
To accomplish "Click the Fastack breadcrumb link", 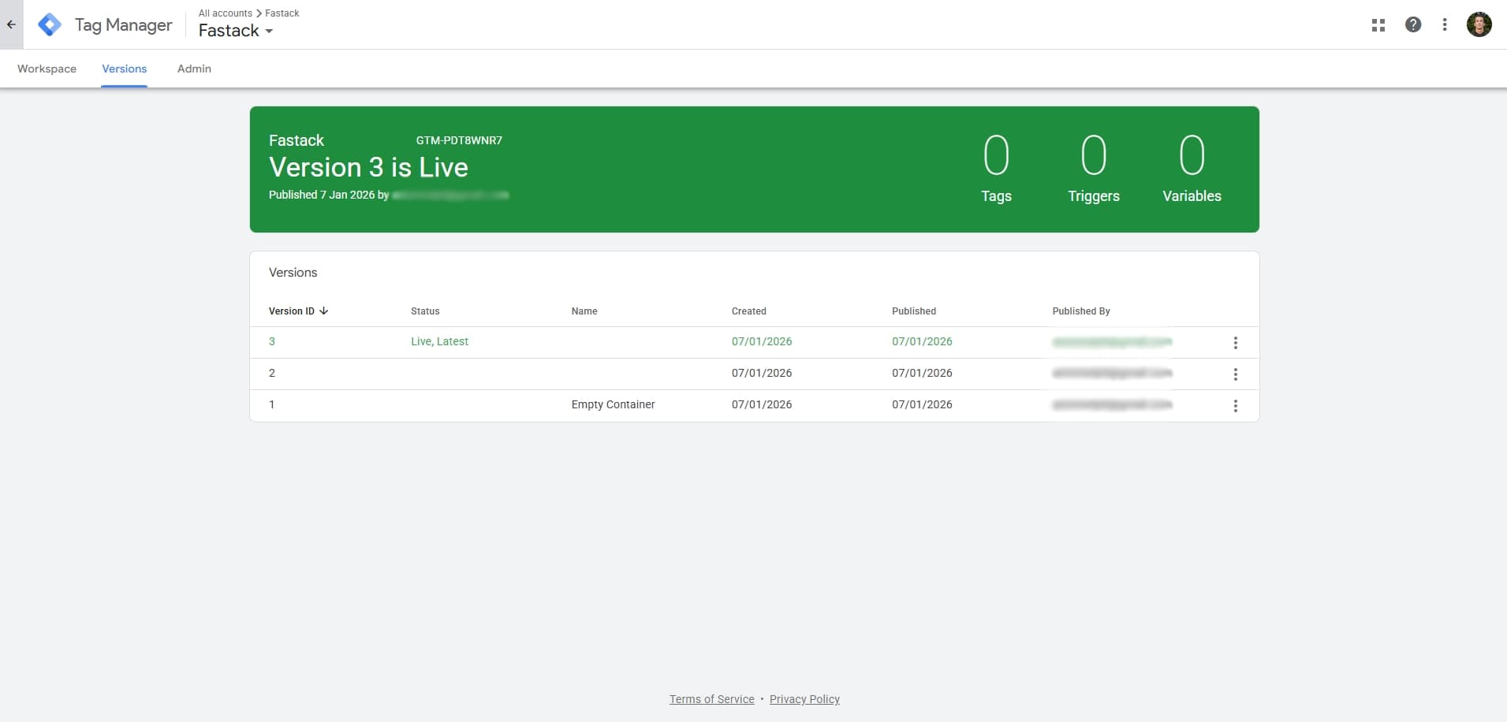I will (282, 13).
